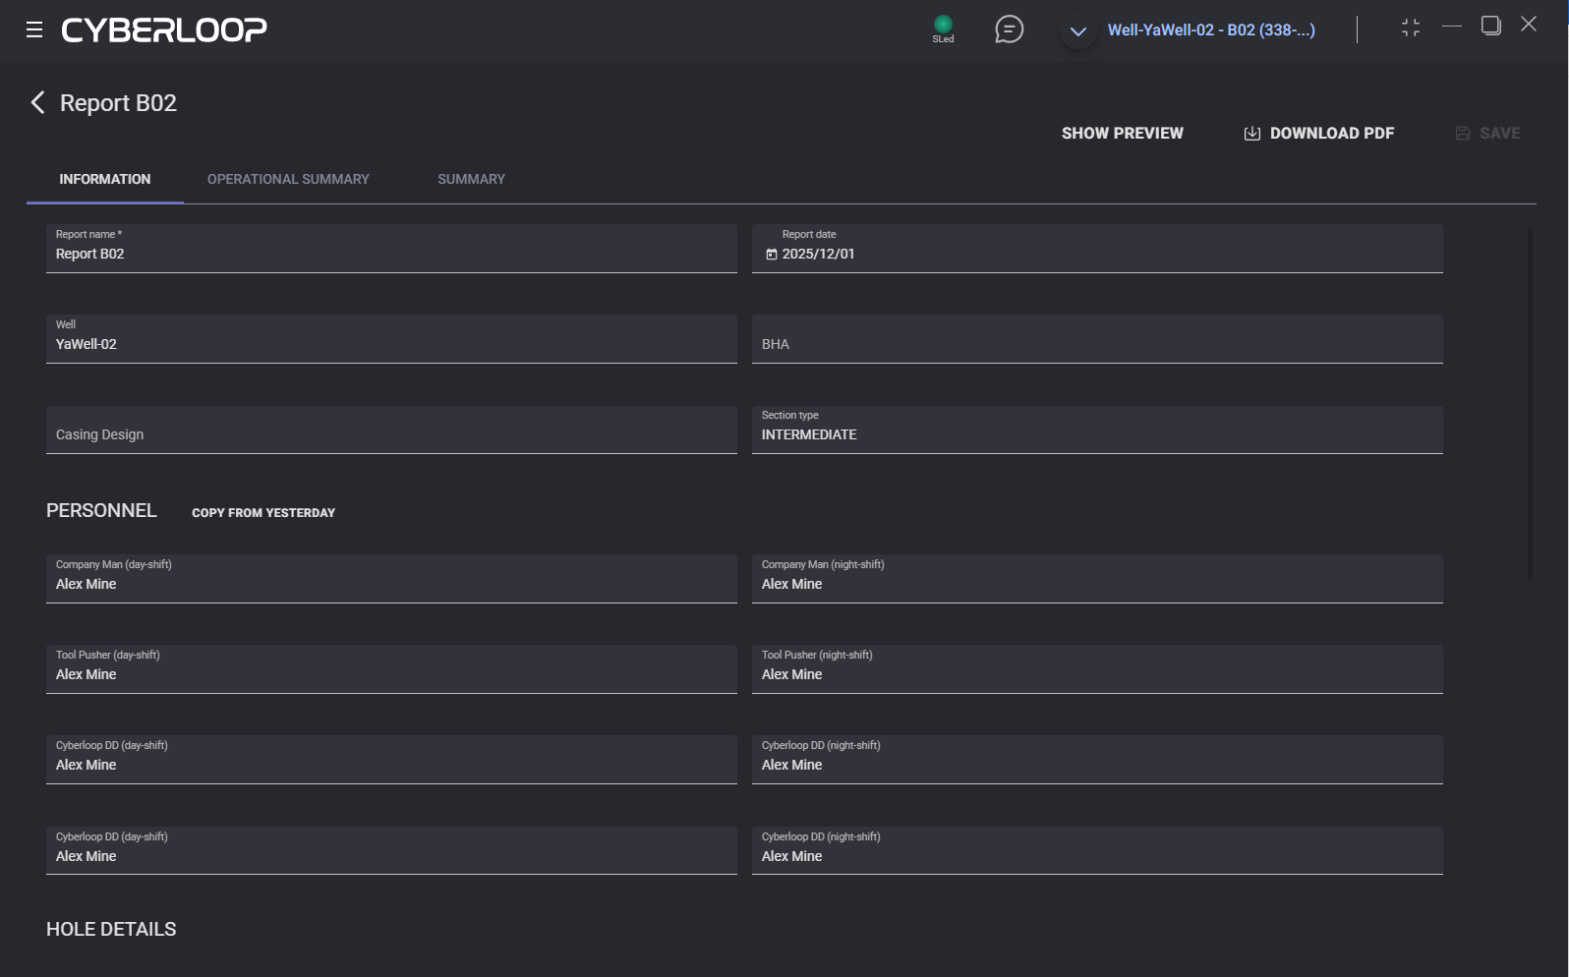
Task: Switch to the Summary tab
Action: (471, 179)
